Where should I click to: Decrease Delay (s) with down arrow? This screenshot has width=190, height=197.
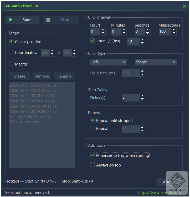(x=142, y=99)
